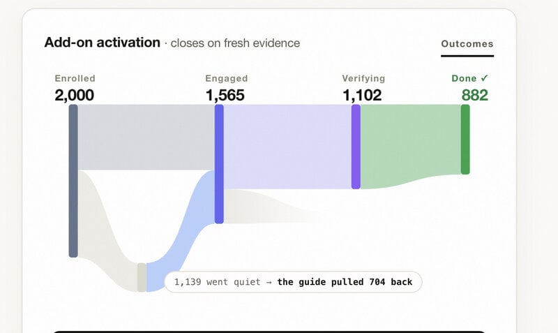Screen dimensions: 558x333
Task: Select the blue Engaged node bar
Action: [x=219, y=164]
